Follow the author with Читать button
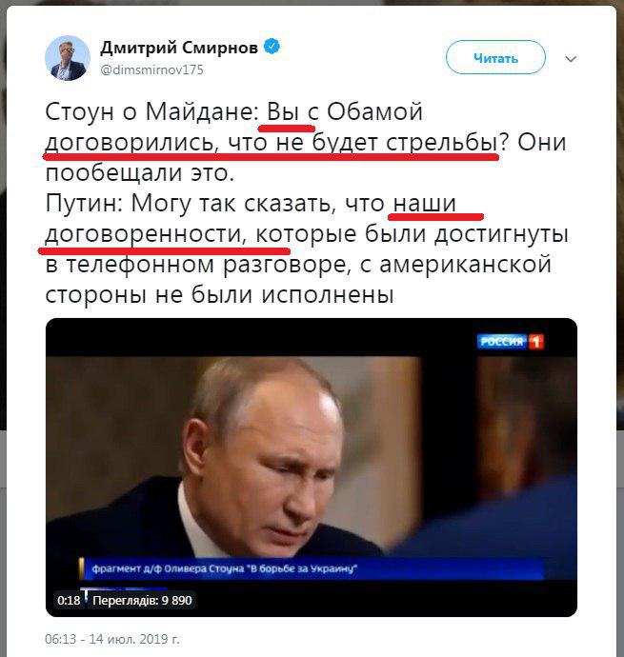This screenshot has height=657, width=624. pos(495,57)
